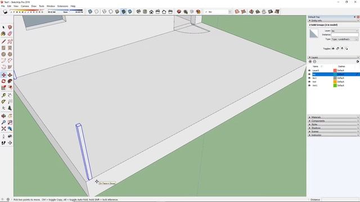Choose the Paint Bucket tool
360x202 pixels.
3,34
